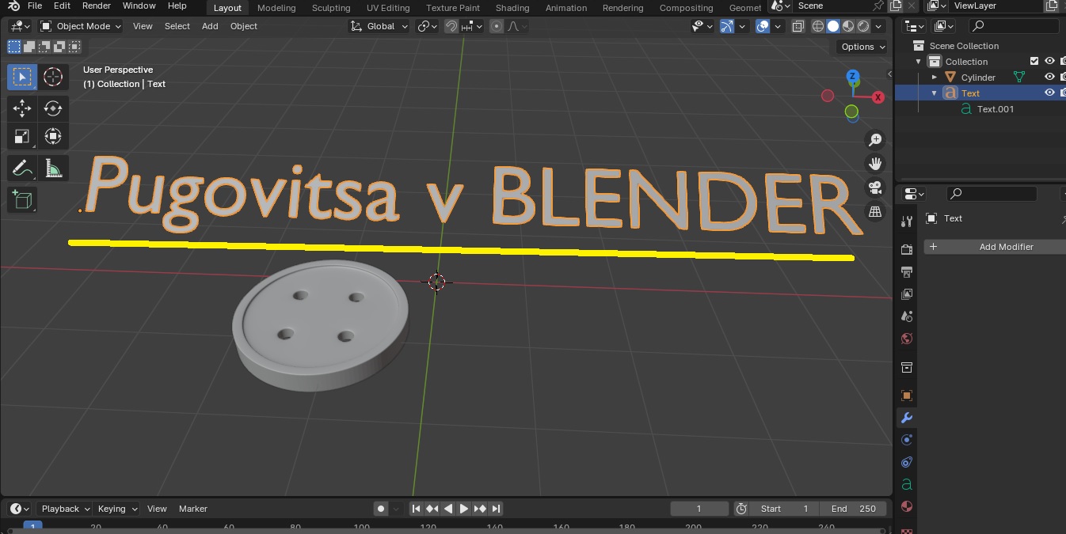The width and height of the screenshot is (1066, 534).
Task: Select the Rotate tool
Action: (53, 108)
